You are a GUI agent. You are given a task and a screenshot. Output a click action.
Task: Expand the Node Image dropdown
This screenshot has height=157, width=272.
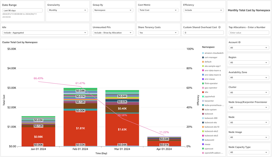tap(249, 137)
